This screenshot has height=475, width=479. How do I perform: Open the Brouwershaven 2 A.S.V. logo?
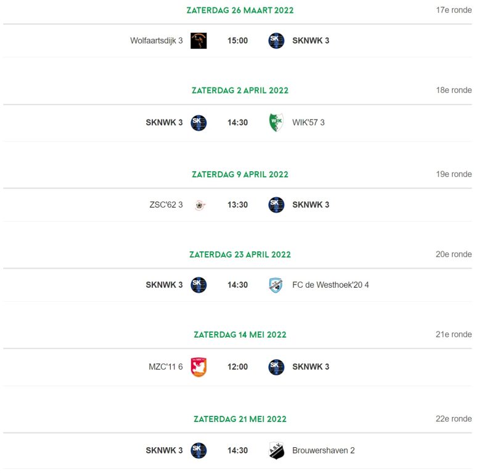coord(276,450)
